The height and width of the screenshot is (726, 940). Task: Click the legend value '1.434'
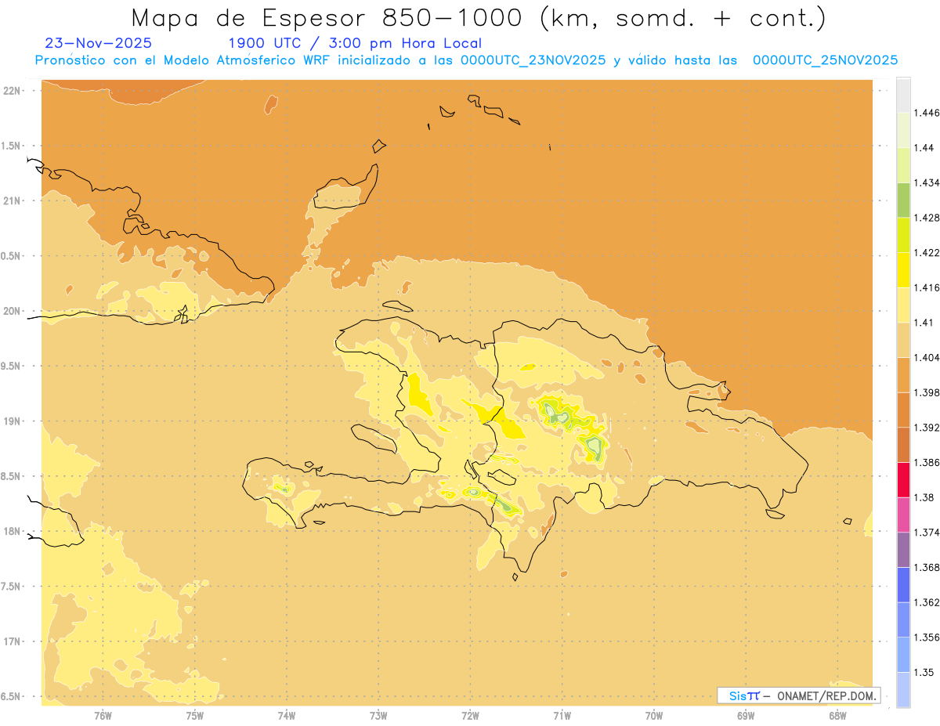click(x=927, y=182)
